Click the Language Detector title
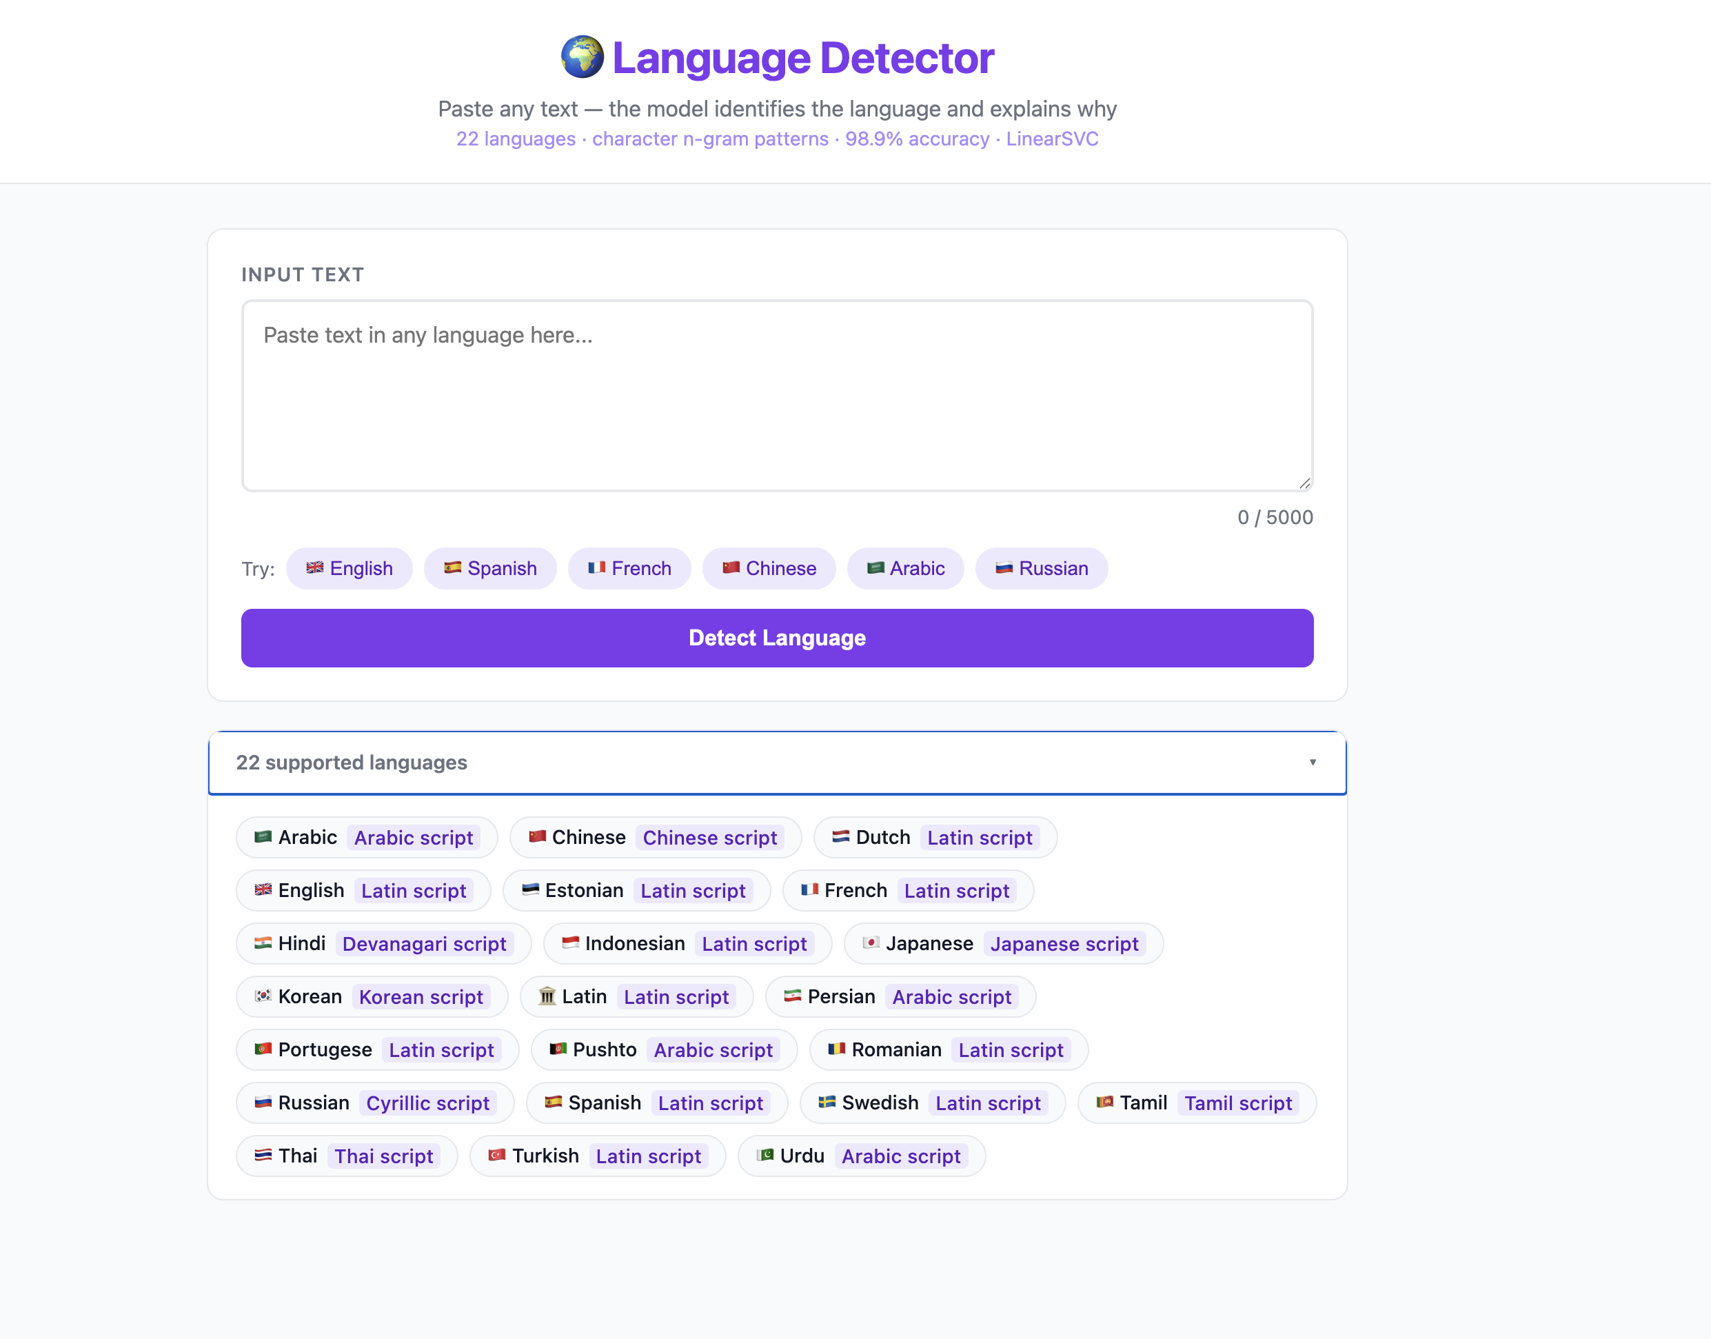 [x=802, y=57]
